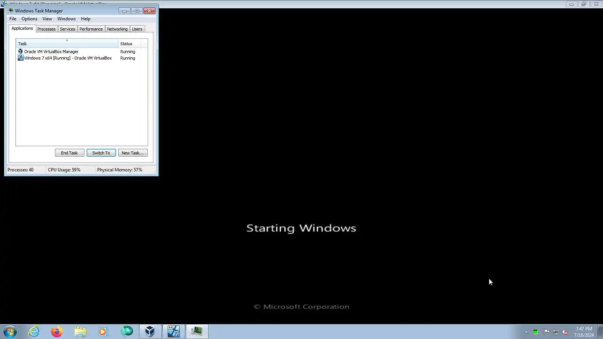Switch to the Applications tab

22,28
